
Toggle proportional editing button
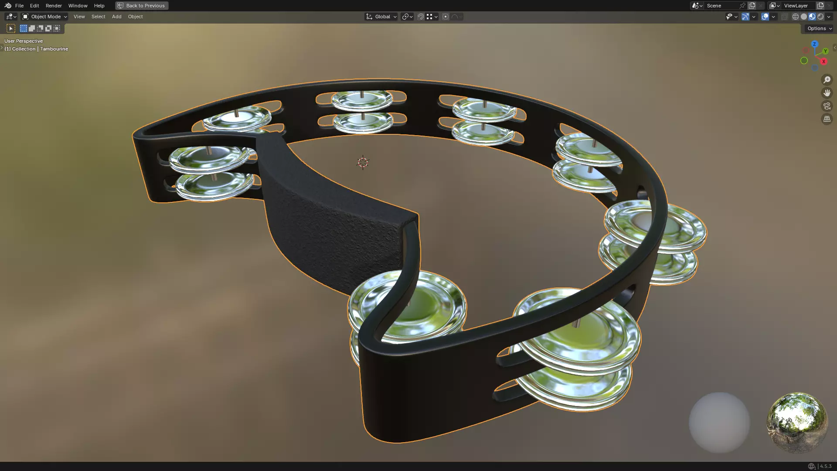pos(446,17)
